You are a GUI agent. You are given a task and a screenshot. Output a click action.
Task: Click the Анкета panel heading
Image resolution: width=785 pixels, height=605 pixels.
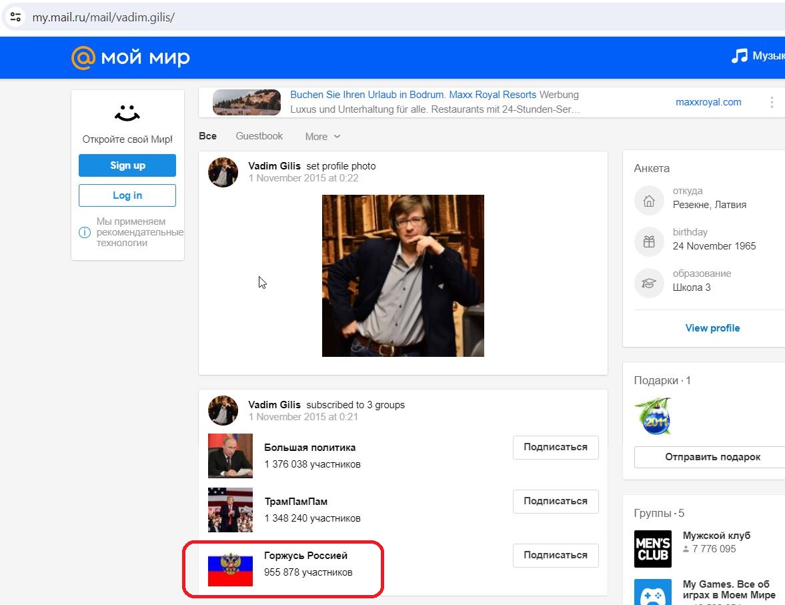(x=652, y=168)
